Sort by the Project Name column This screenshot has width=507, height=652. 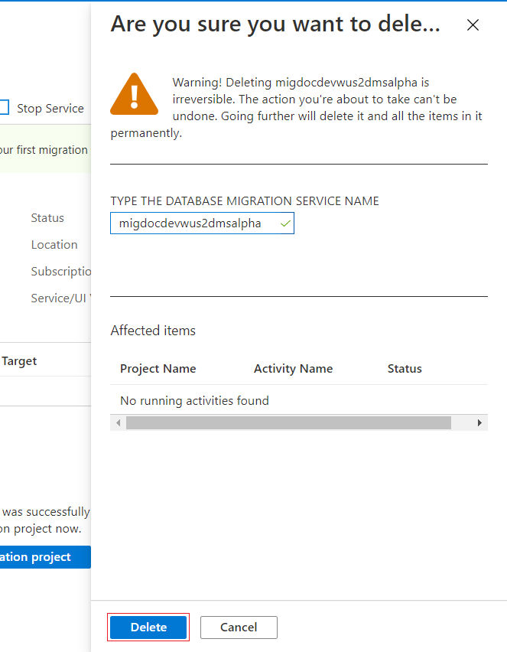(158, 368)
